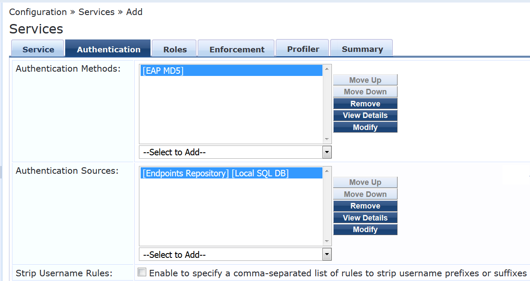Screen dimensions: 530x281
Task: View the Summary tab
Action: pos(362,49)
